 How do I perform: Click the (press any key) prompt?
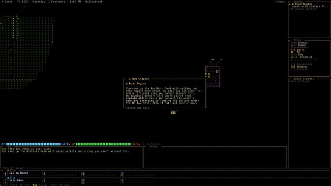click(137, 108)
